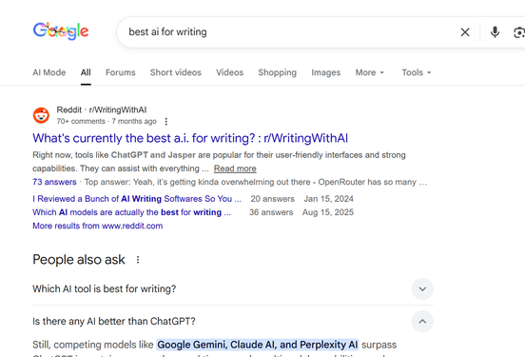Click the 'People also ask' heading
525x357 pixels.
point(79,260)
